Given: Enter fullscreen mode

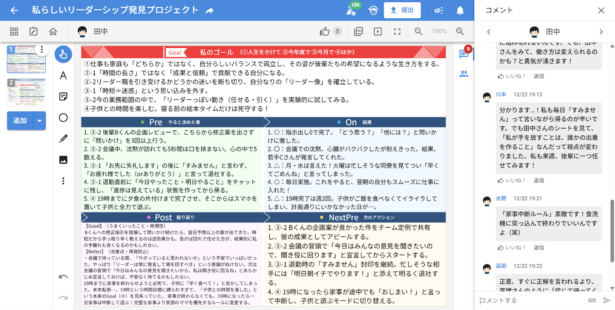Looking at the screenshot, I should (x=397, y=31).
